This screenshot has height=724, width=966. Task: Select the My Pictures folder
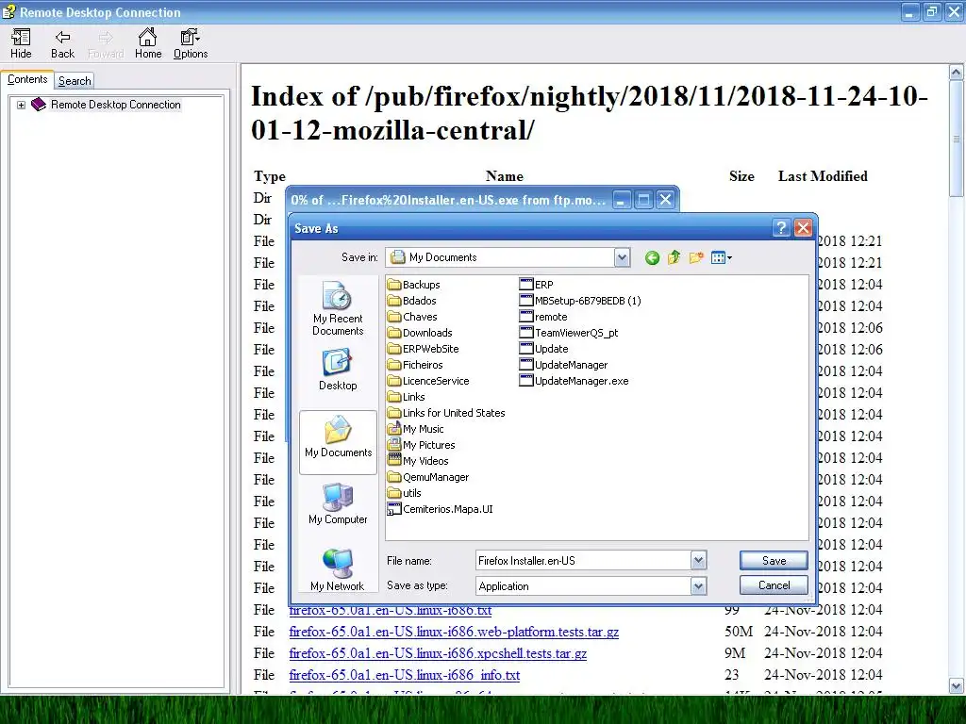click(x=421, y=445)
